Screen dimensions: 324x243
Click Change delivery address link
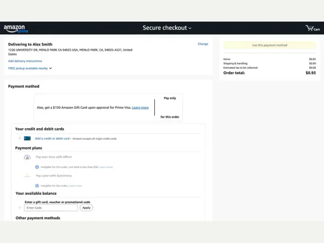click(202, 44)
